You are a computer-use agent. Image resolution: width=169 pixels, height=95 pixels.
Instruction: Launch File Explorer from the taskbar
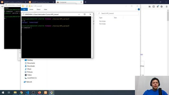point(15,93)
